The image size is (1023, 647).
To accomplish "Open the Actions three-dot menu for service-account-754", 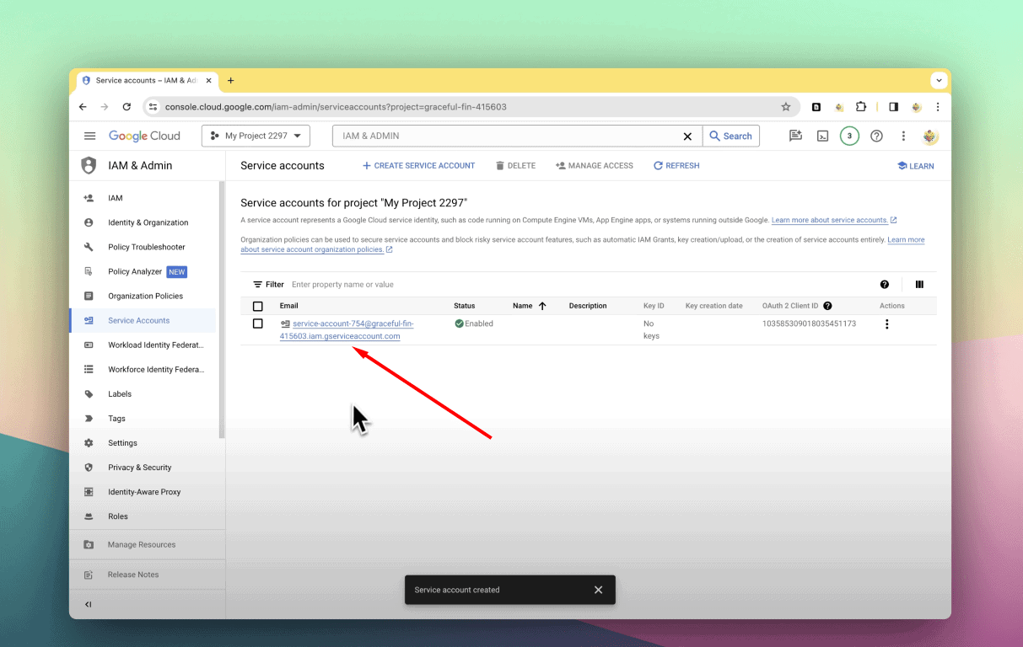I will click(x=886, y=324).
